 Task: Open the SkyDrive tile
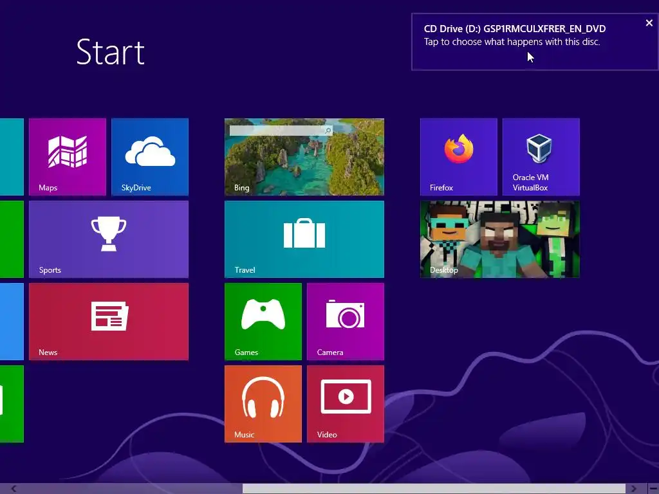point(149,157)
